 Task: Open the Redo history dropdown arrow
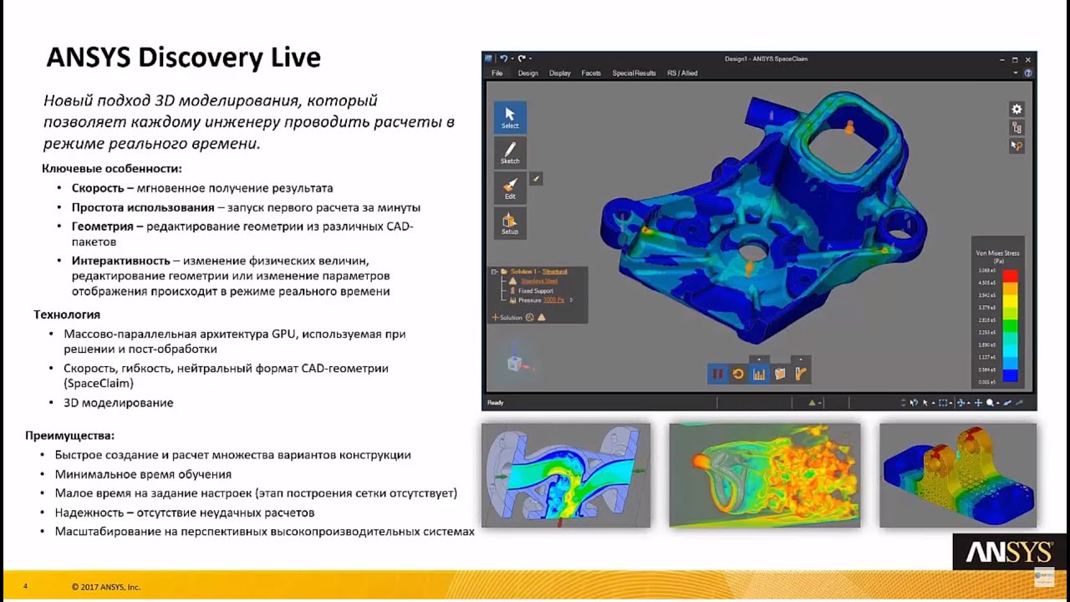coord(529,59)
